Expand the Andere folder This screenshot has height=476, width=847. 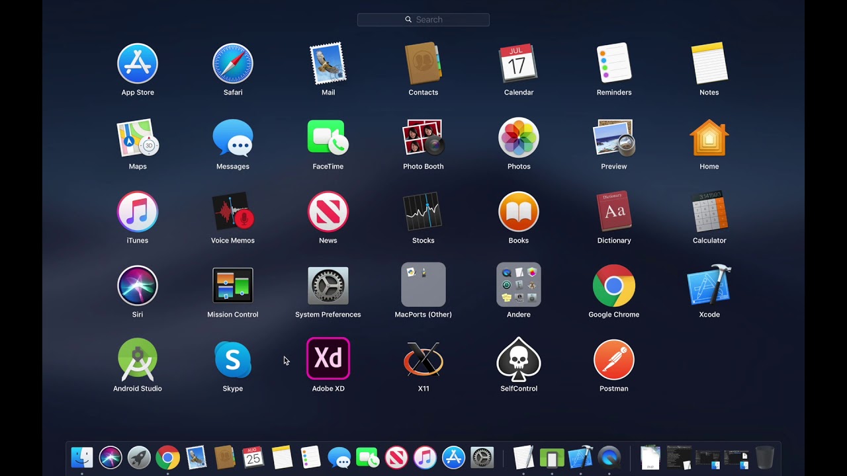519,285
